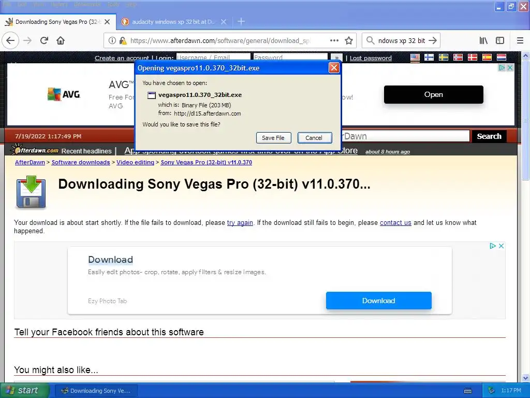The height and width of the screenshot is (398, 530).
Task: Click the Lost password link
Action: (x=371, y=58)
